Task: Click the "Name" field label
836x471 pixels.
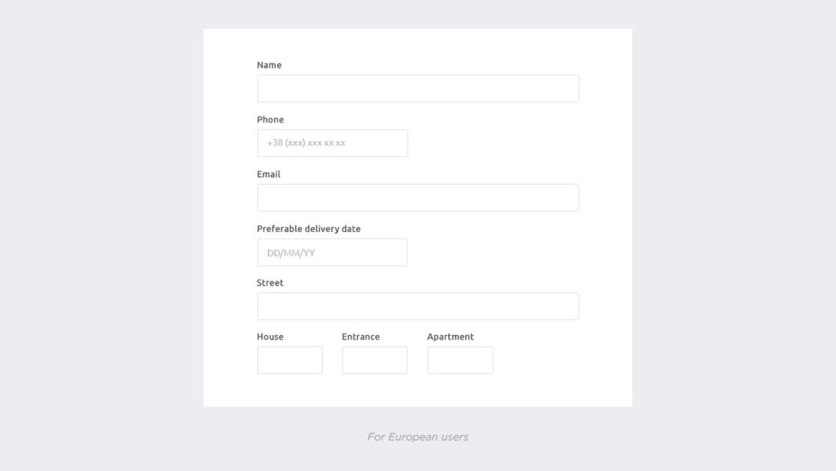Action: pos(269,65)
